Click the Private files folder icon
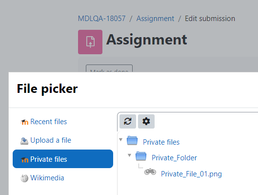258x195 pixels. [132, 141]
